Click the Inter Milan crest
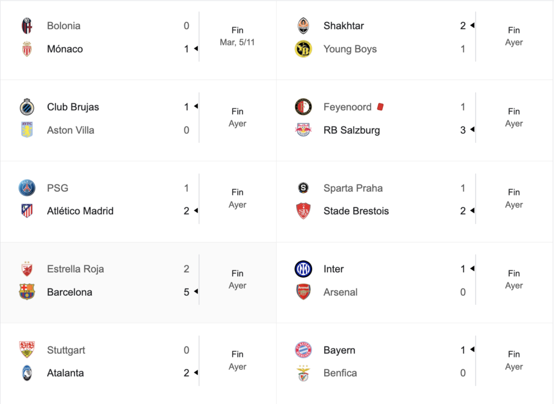Screen dimensions: 554x404 (303, 269)
